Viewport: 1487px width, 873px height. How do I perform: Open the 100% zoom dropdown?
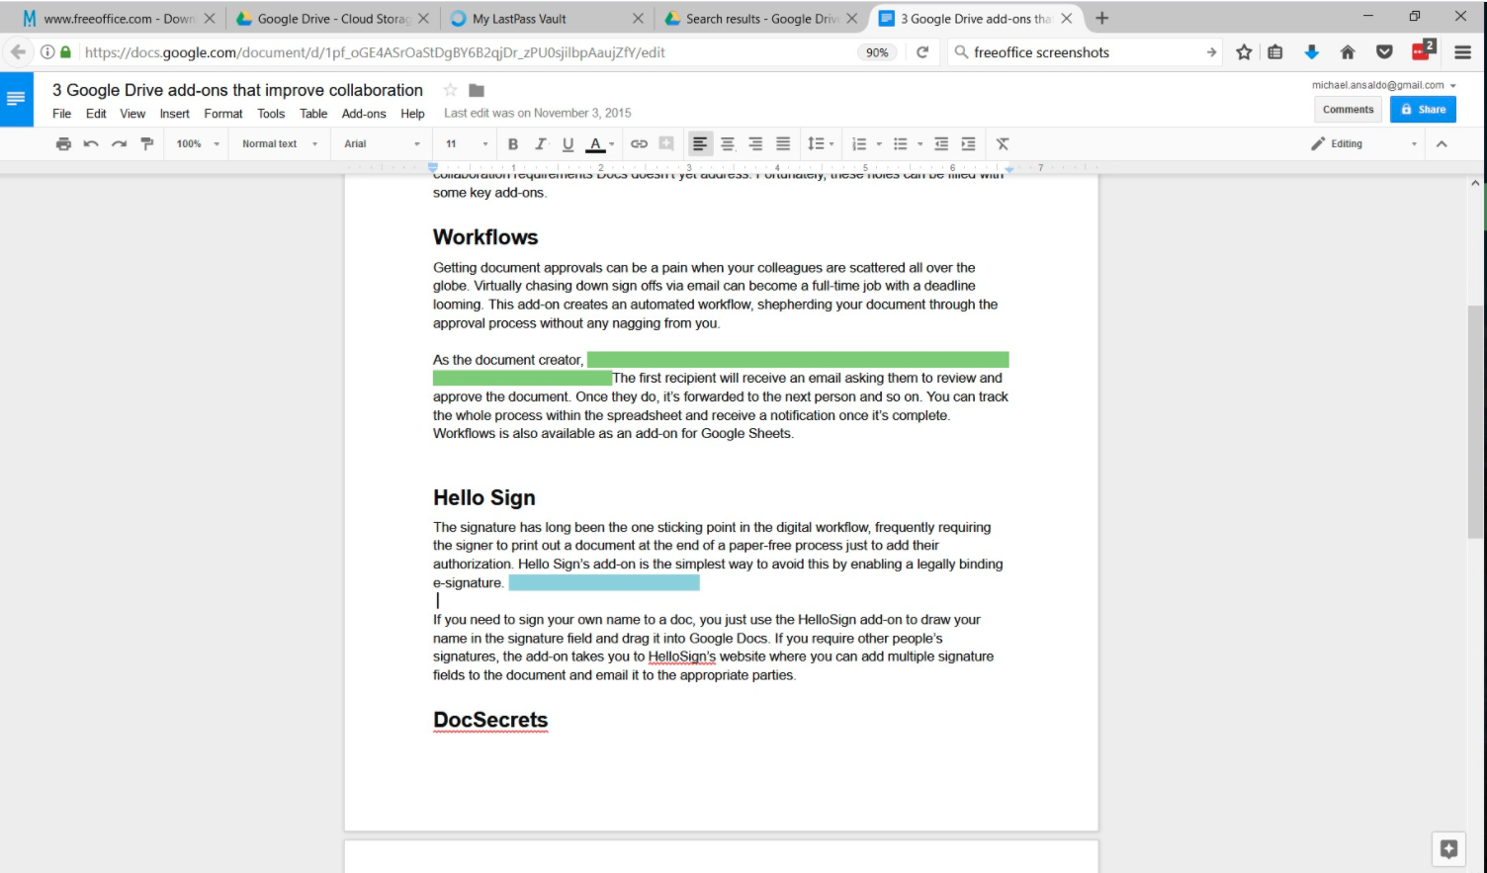(x=198, y=144)
